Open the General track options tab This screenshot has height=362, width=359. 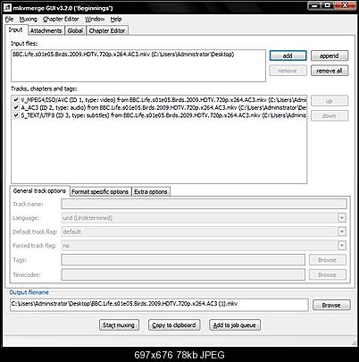[x=39, y=191]
